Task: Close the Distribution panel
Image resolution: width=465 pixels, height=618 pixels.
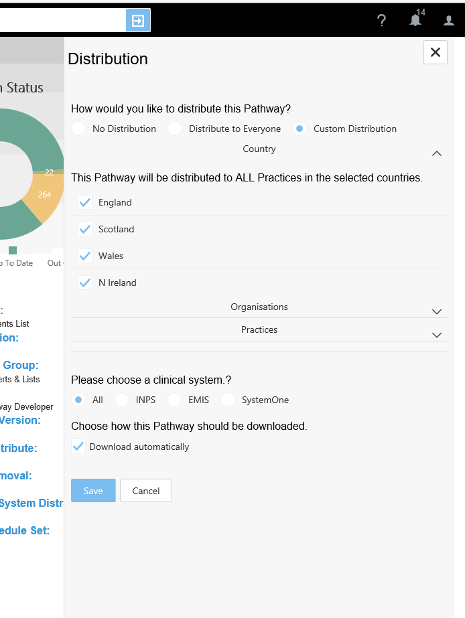Action: 436,52
